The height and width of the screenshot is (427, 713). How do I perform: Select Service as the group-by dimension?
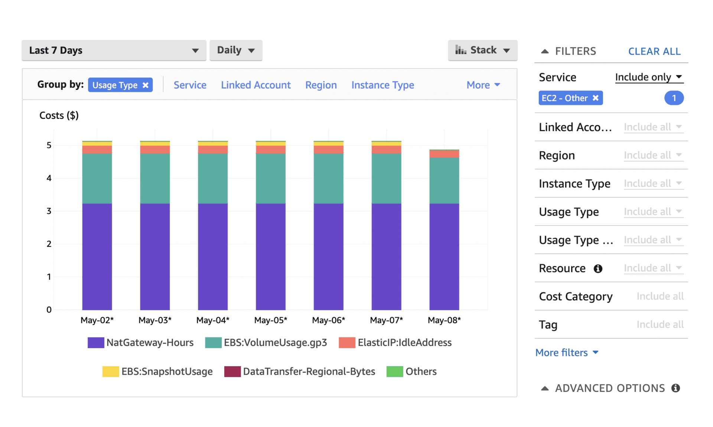[190, 85]
